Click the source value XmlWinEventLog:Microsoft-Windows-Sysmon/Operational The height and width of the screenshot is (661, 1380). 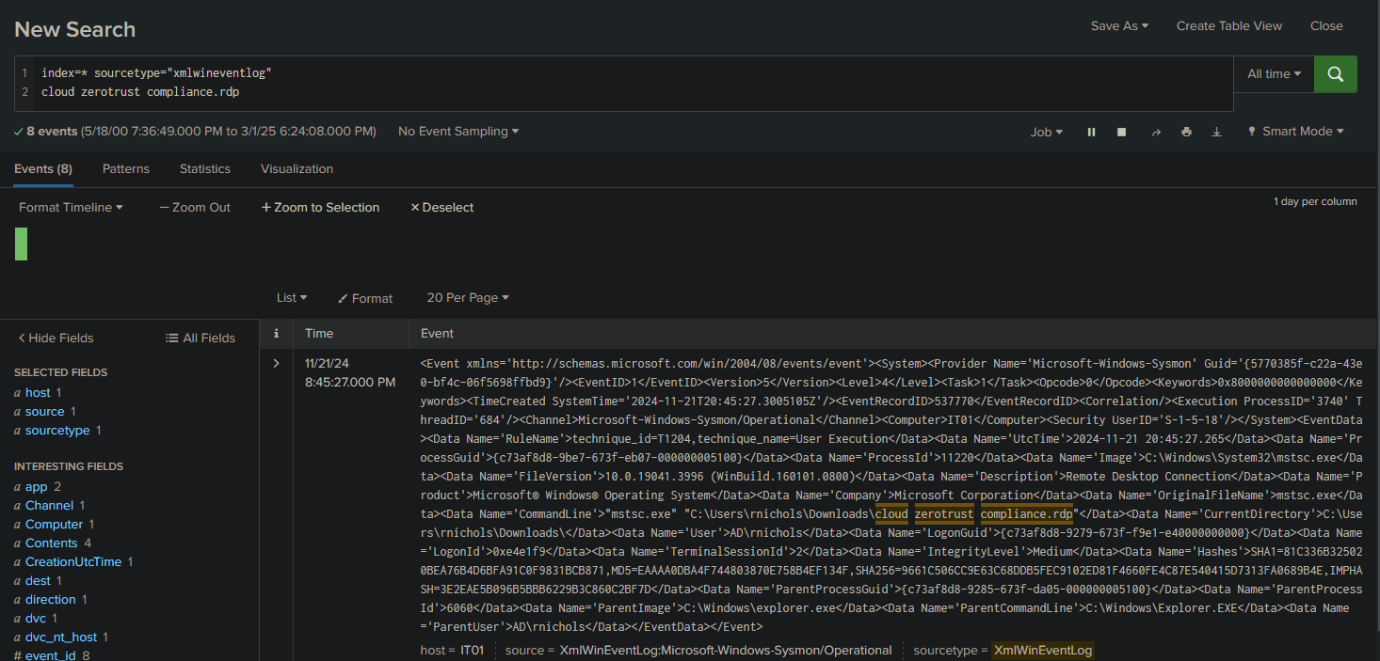[726, 650]
